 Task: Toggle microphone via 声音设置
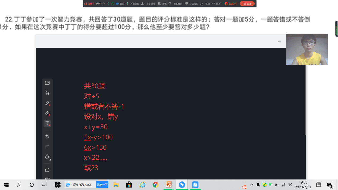(x=133, y=4)
